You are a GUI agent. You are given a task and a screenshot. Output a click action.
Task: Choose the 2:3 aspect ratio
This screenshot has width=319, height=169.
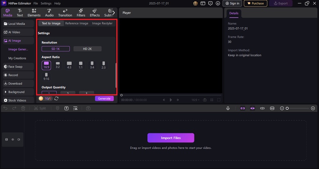[104, 65]
